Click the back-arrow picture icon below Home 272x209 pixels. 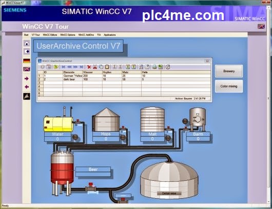pyautogui.click(x=27, y=51)
